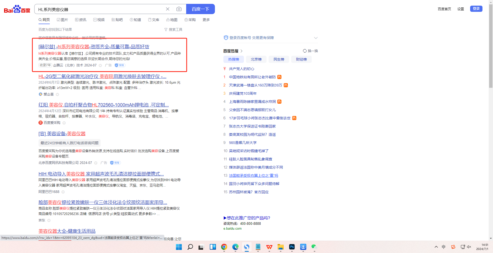Screen dimensions: 493x253
Task: Open the 更多 search category menu
Action: [x=206, y=20]
